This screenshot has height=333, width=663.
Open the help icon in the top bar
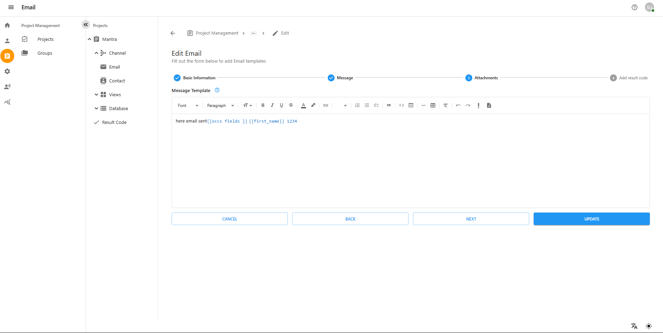click(635, 7)
